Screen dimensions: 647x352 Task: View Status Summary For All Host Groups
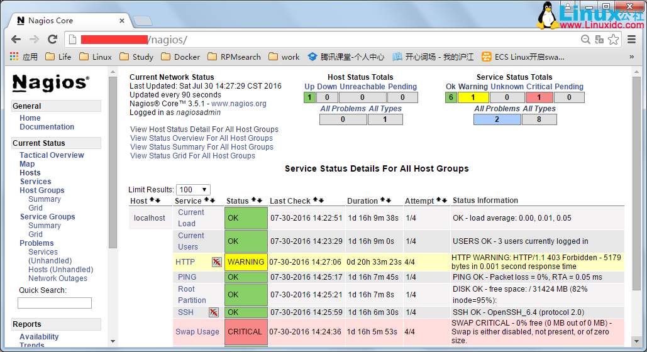coord(202,147)
